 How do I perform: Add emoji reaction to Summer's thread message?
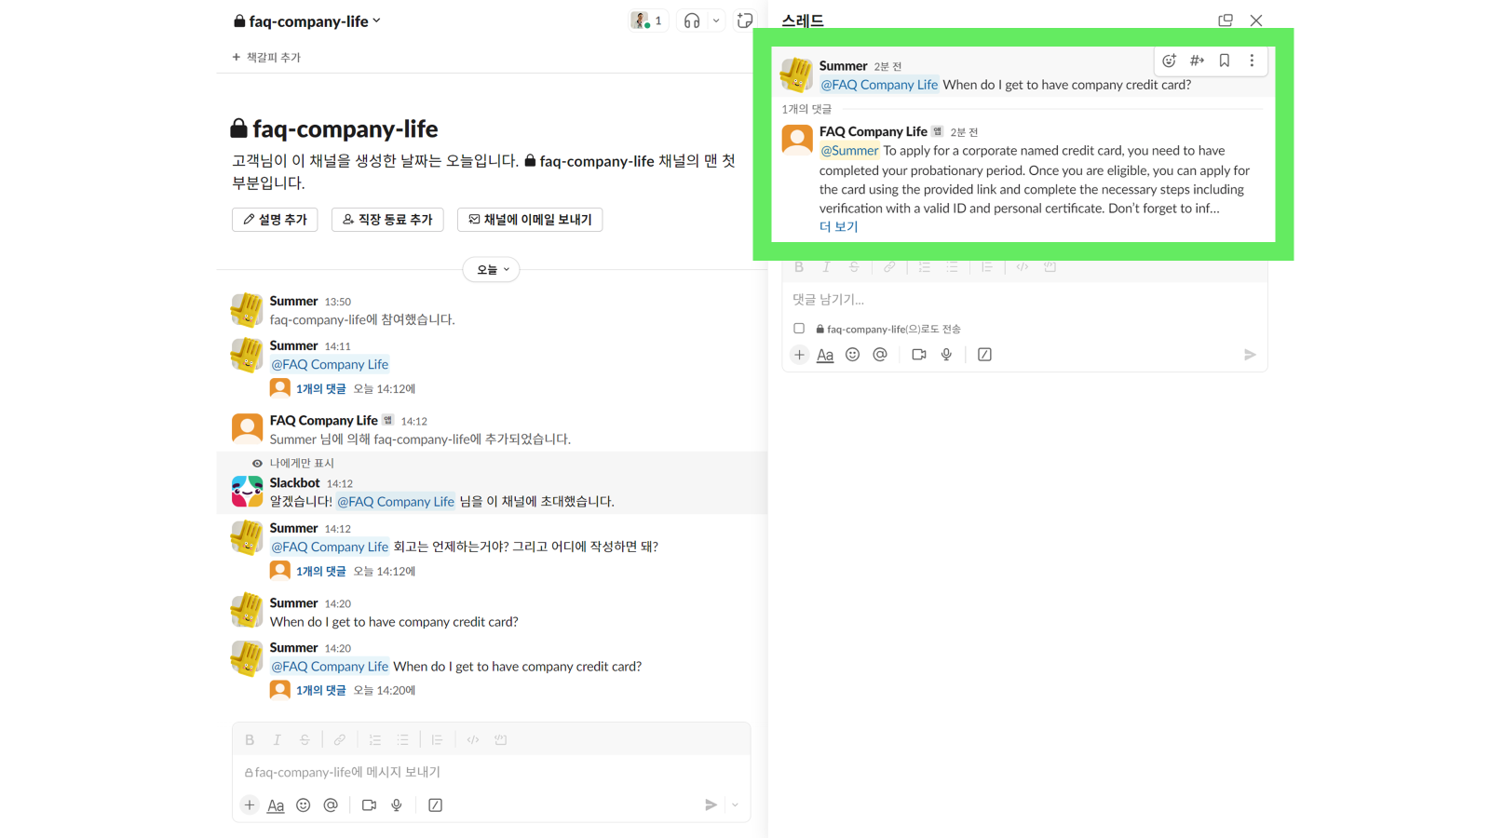pyautogui.click(x=1170, y=61)
